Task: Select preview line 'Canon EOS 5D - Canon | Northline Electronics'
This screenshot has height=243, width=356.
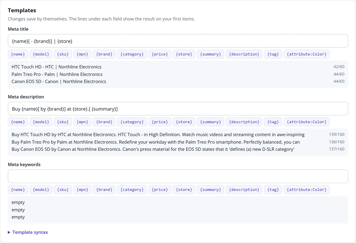Action: (59, 82)
